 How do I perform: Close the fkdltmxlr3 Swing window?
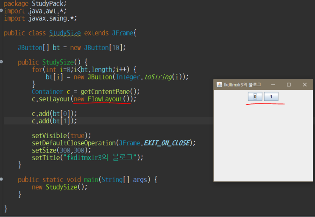[304, 85]
